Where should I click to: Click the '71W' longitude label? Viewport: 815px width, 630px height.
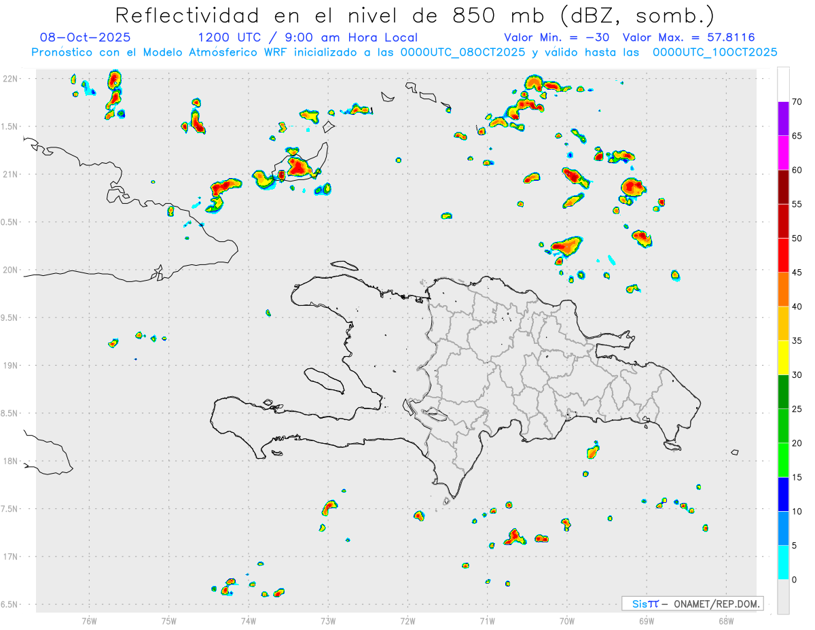click(487, 620)
